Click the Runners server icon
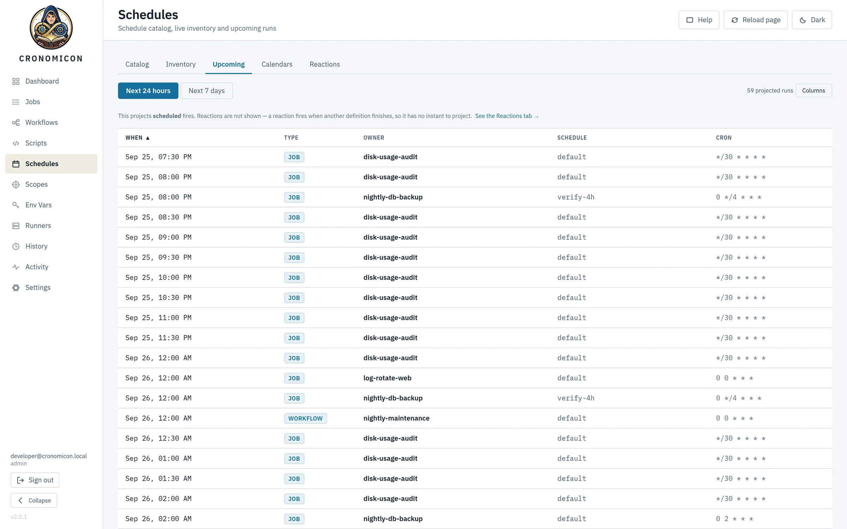The height and width of the screenshot is (529, 847). 16,226
